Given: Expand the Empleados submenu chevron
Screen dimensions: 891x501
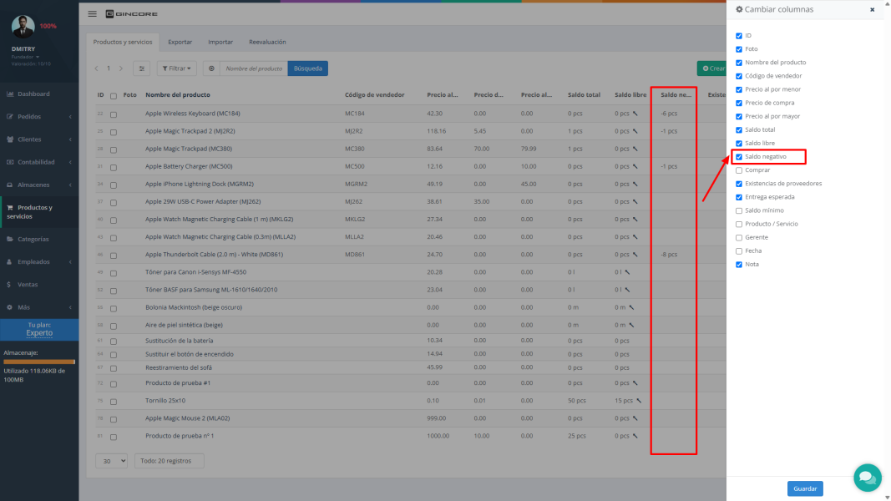Looking at the screenshot, I should (x=70, y=262).
